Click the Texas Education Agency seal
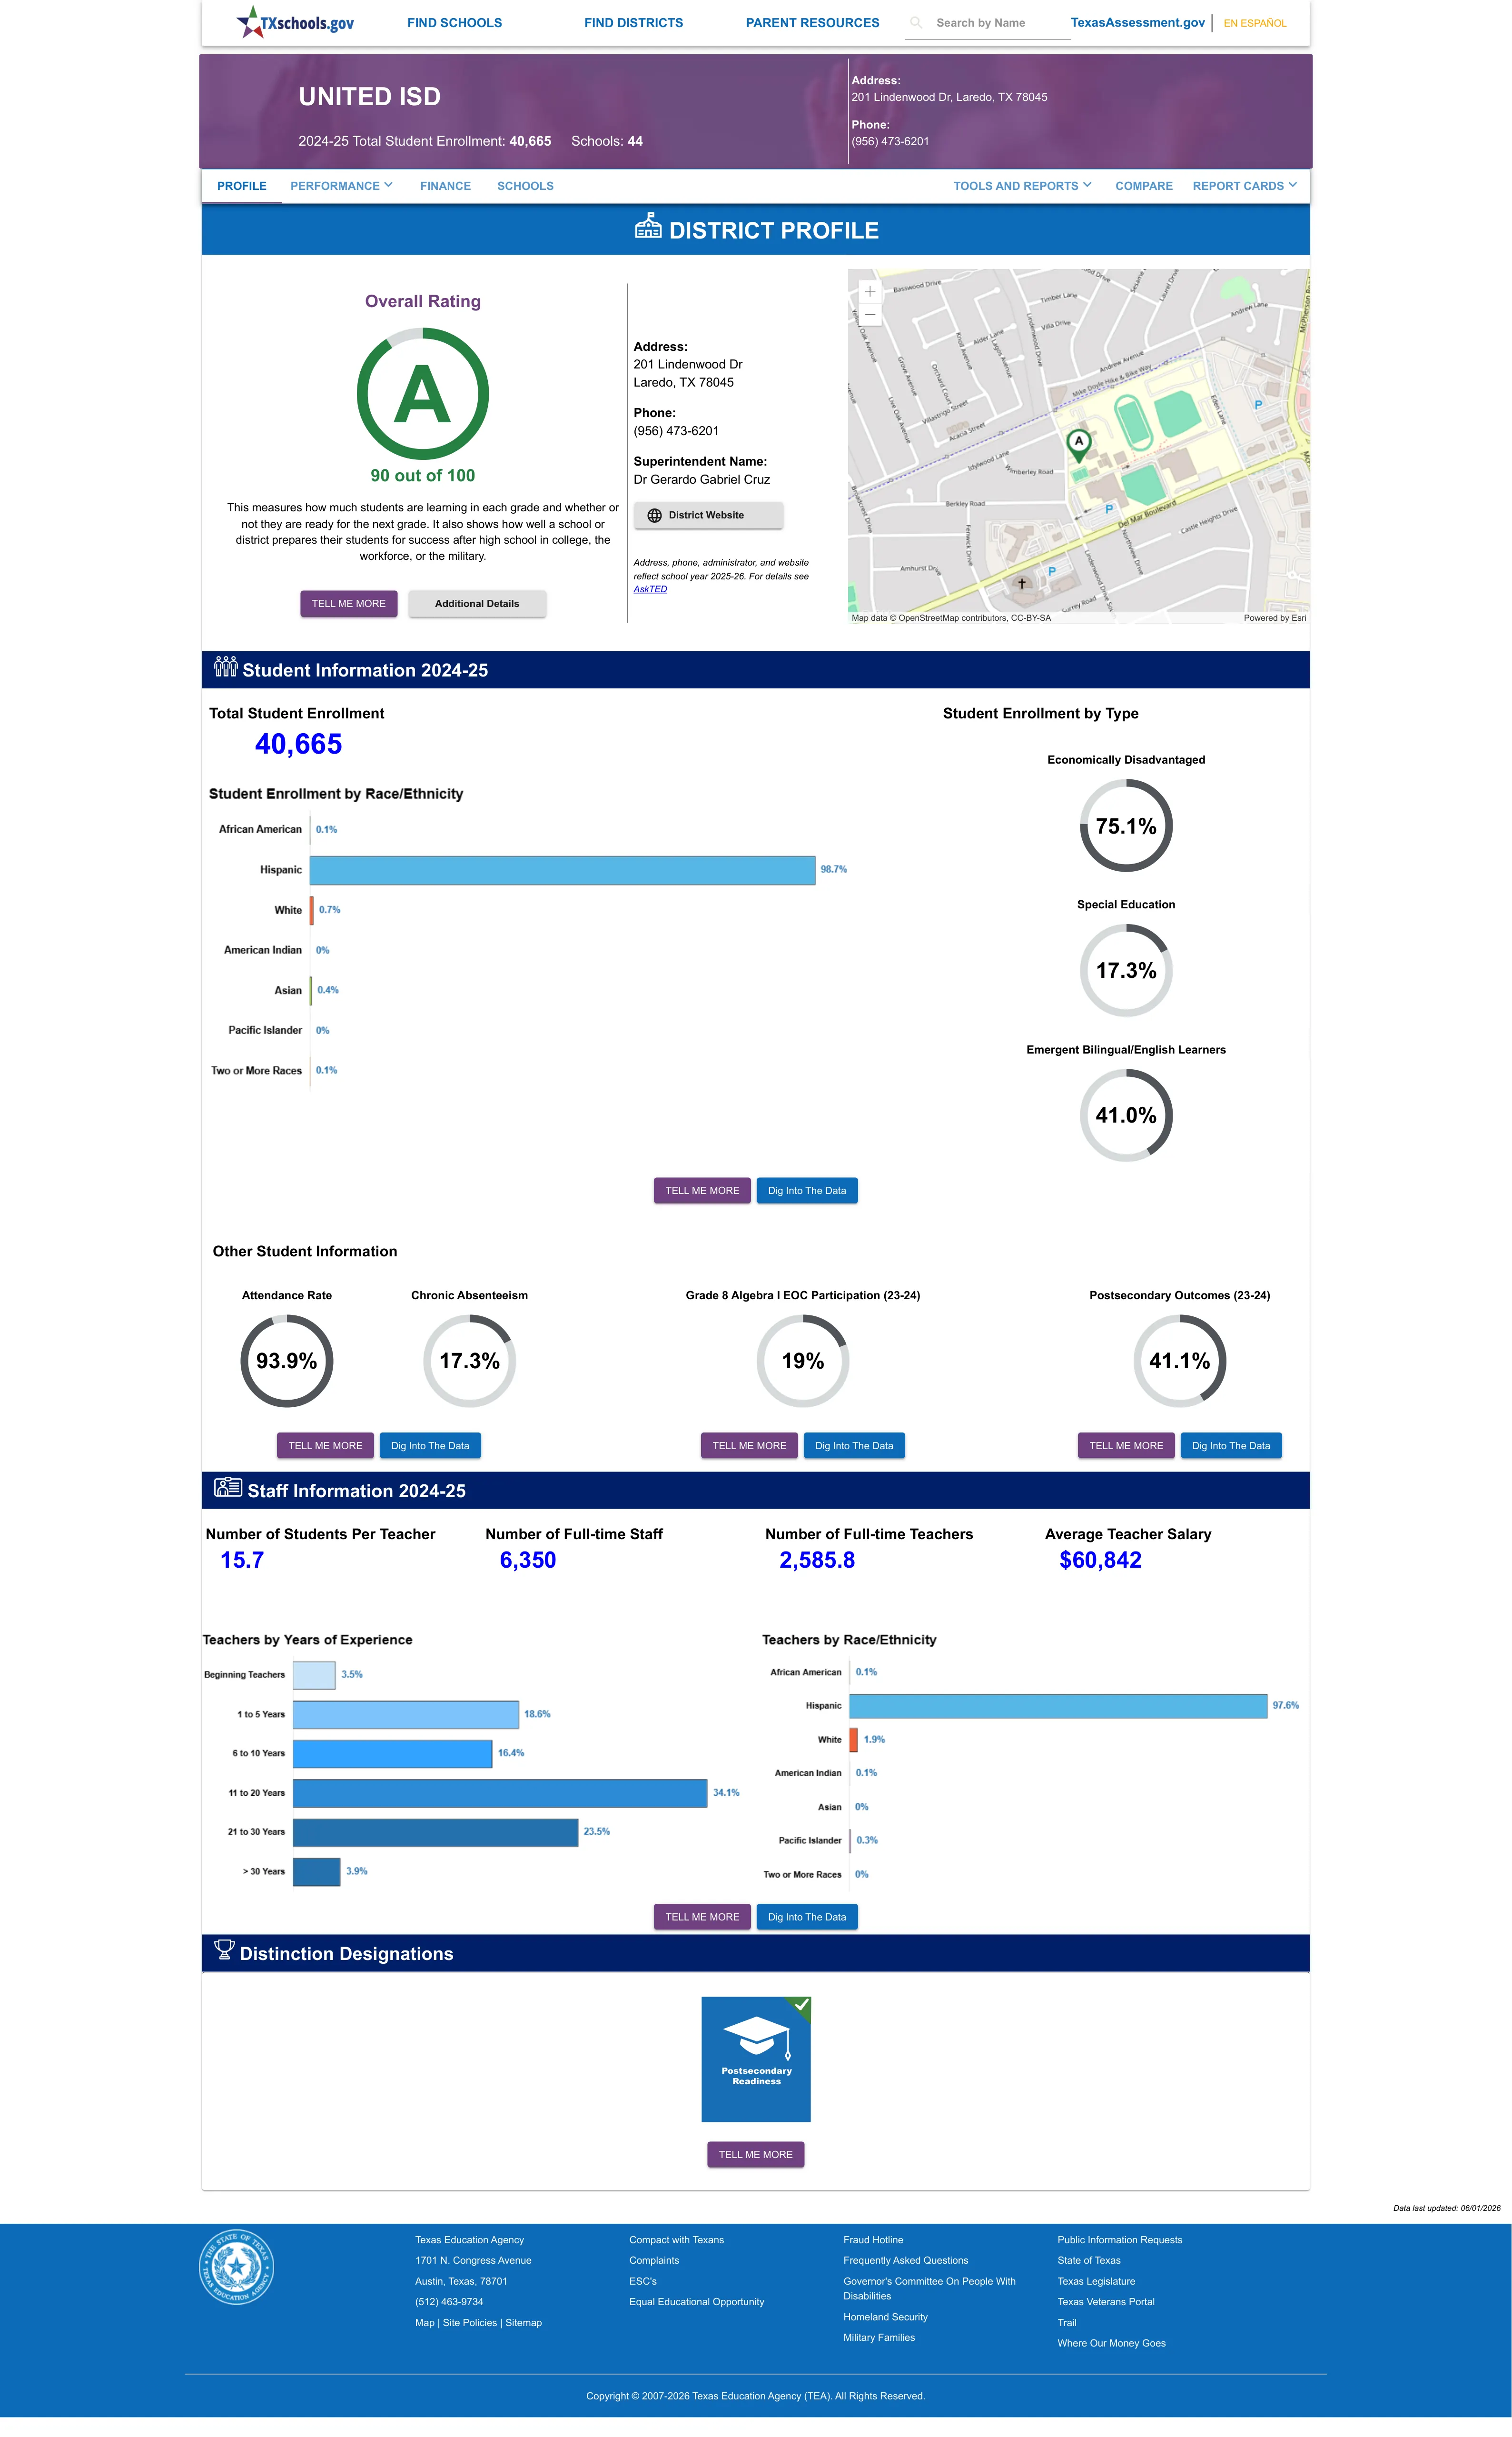Image resolution: width=1512 pixels, height=2437 pixels. click(x=236, y=2267)
